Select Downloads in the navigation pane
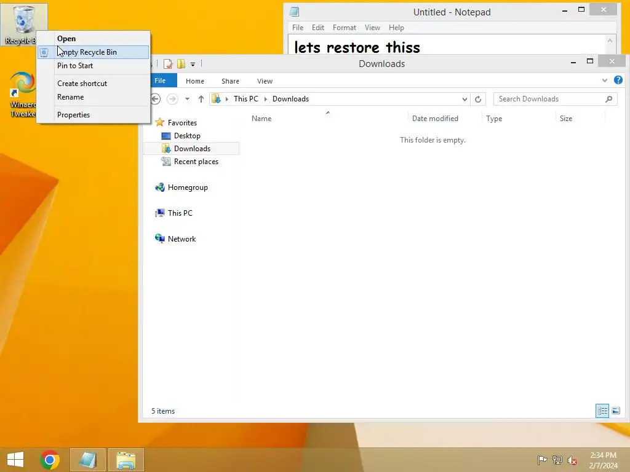 coord(192,149)
